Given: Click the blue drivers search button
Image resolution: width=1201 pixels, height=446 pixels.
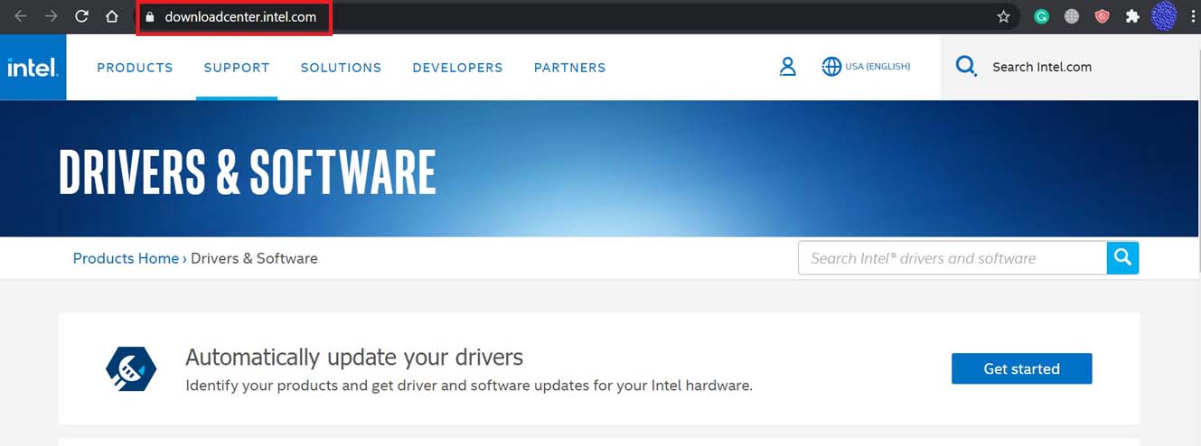Looking at the screenshot, I should click(1122, 258).
